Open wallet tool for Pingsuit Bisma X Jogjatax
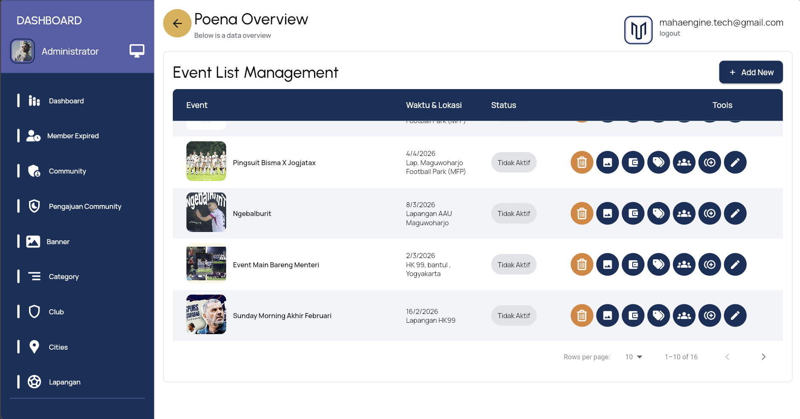Image resolution: width=800 pixels, height=419 pixels. coord(633,162)
